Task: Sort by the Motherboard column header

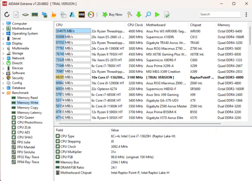Action: (x=167, y=25)
